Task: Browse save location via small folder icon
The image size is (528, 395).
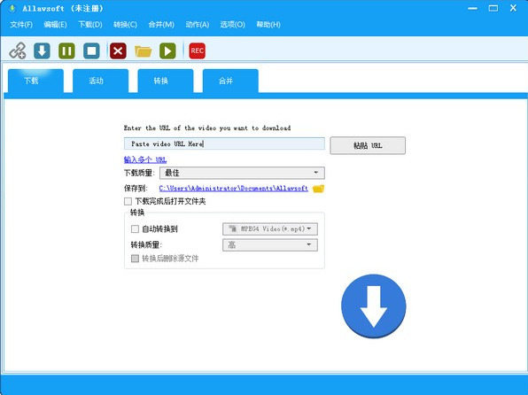Action: 318,189
